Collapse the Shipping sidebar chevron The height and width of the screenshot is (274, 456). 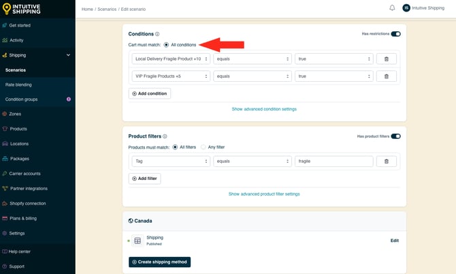(68, 55)
